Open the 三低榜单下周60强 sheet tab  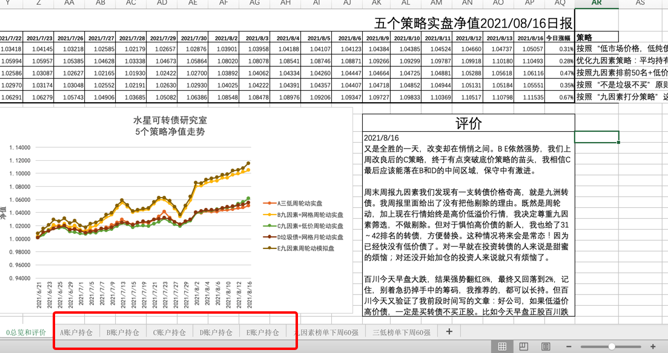[x=401, y=332]
